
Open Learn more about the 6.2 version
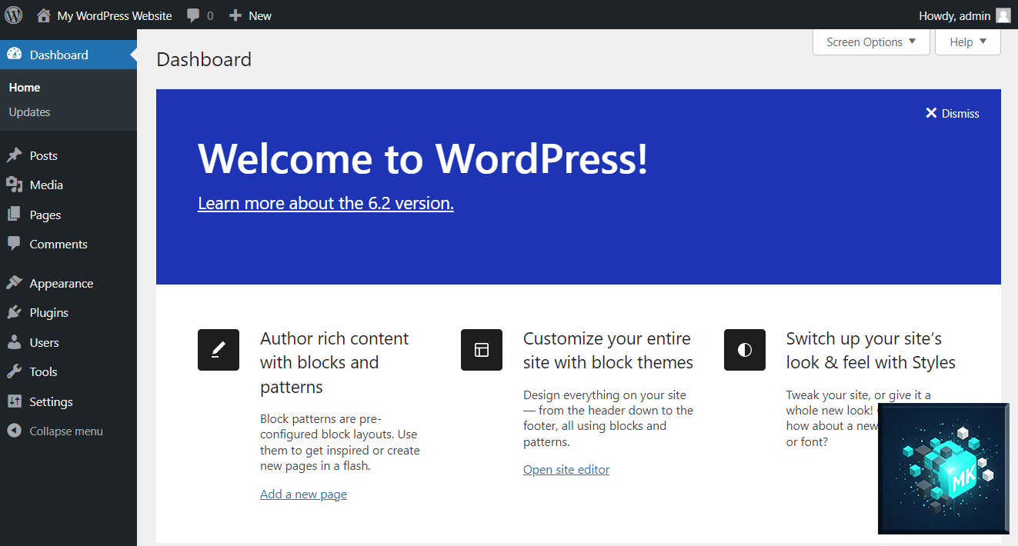click(x=325, y=203)
